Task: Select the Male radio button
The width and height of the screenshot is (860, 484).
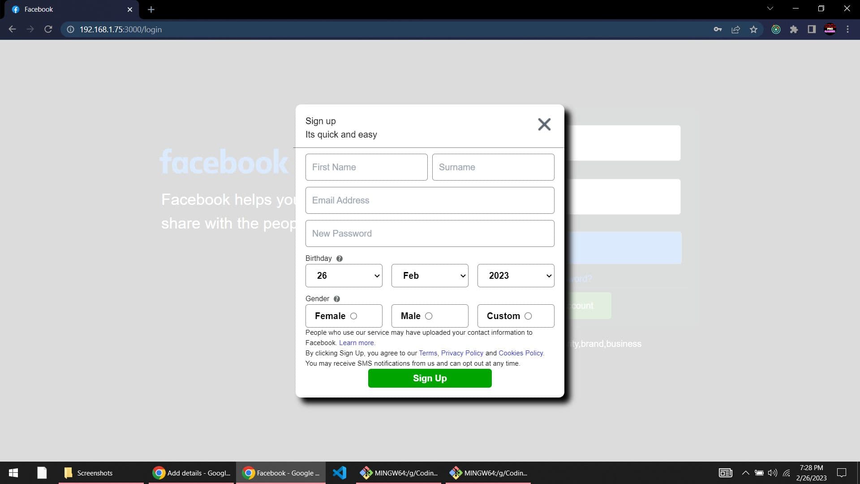Action: 429,316
